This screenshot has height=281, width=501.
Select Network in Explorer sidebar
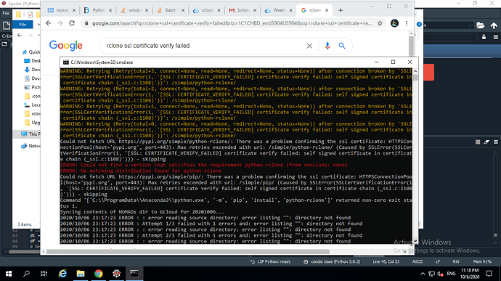[30, 146]
